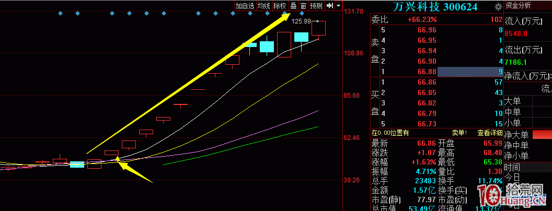Toggle 除权 ex-rights adjustment

[x=280, y=6]
